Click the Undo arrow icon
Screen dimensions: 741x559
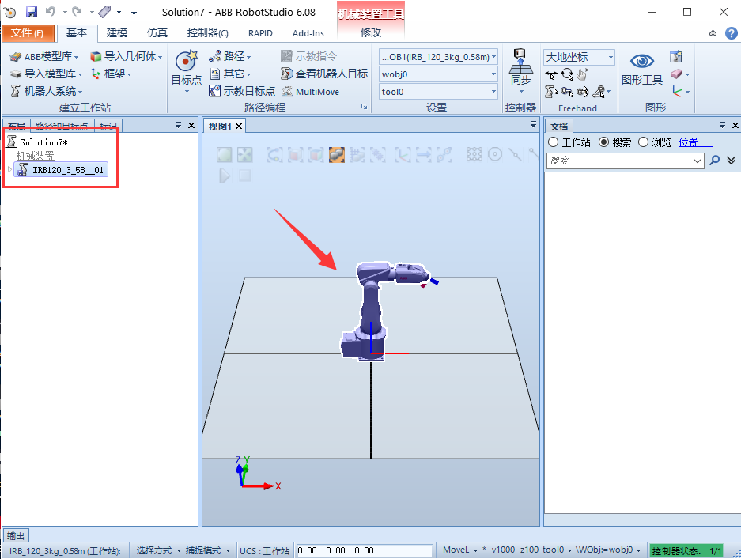tap(50, 11)
